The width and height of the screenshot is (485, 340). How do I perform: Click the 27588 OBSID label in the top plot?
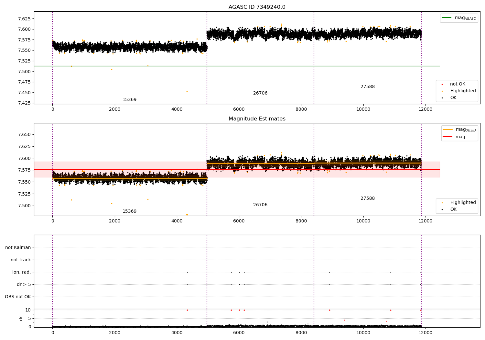click(x=368, y=87)
